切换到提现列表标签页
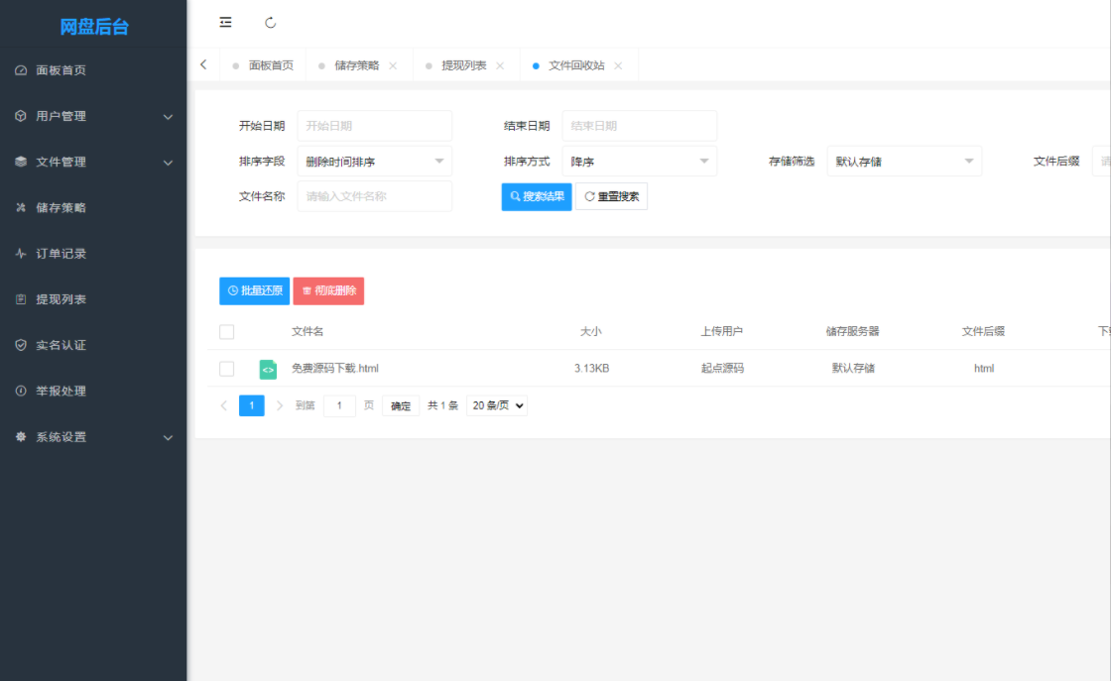 [463, 63]
